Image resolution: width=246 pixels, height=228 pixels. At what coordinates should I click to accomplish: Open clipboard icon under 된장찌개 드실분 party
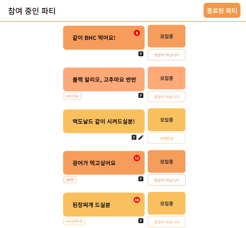pos(141,220)
